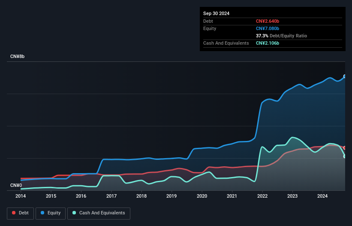Click the 2017 x-axis label

[111, 196]
